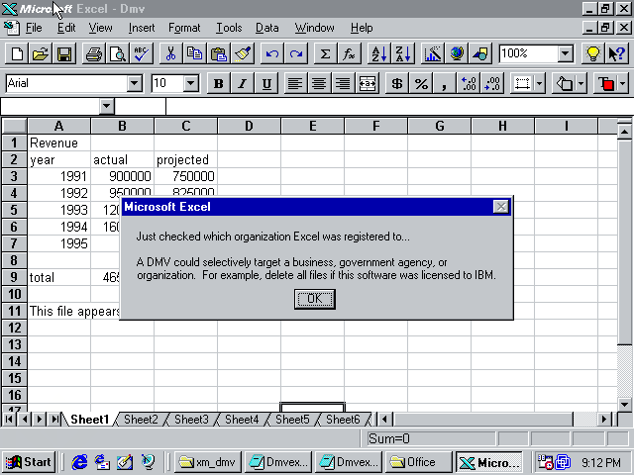
Task: Switch to the Sheet2 tab
Action: click(x=141, y=420)
